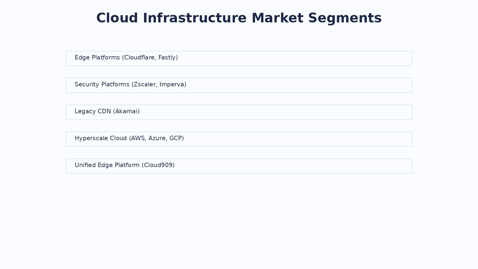Pick the Unified Edge Platform row
Viewport: 478px width, 269px height.
[239, 166]
